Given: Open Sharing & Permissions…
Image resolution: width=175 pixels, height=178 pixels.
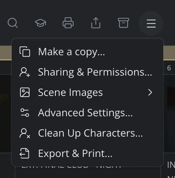Looking at the screenshot, I should click(87, 72).
